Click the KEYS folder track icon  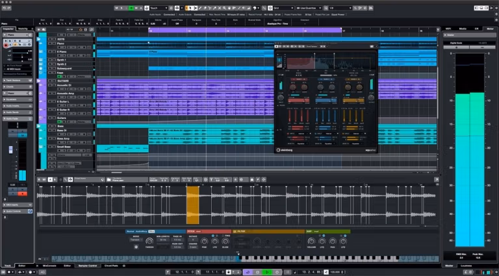[38, 39]
